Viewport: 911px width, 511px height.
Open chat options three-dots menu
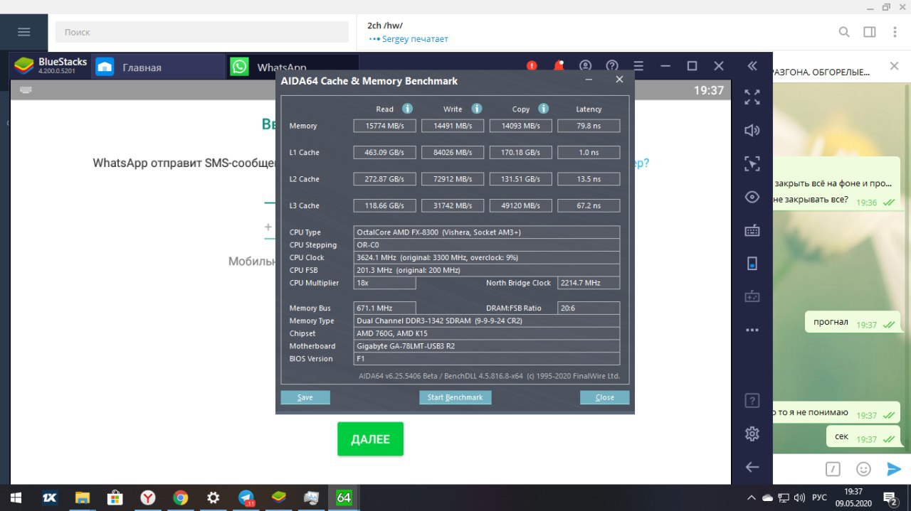[895, 32]
